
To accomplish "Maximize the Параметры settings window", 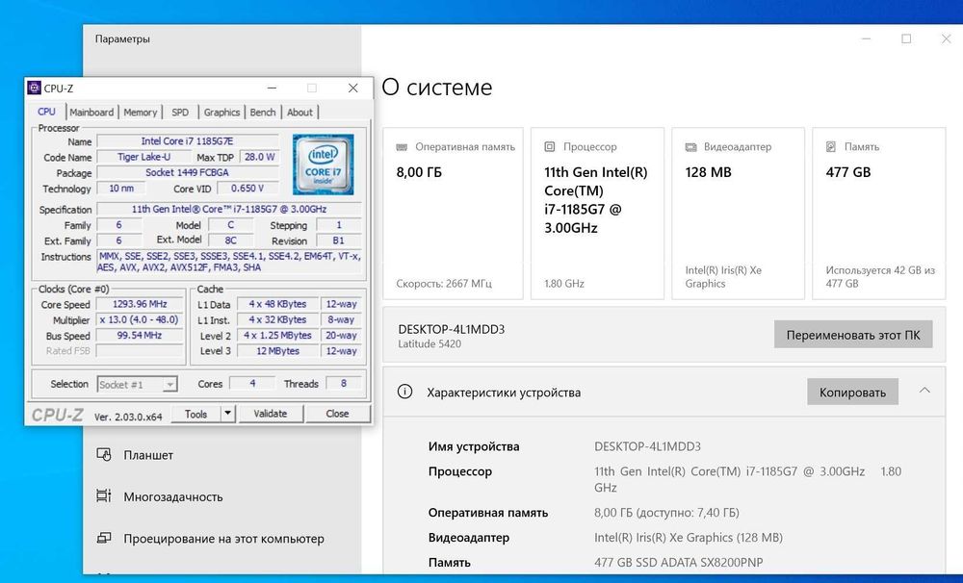I will 906,38.
